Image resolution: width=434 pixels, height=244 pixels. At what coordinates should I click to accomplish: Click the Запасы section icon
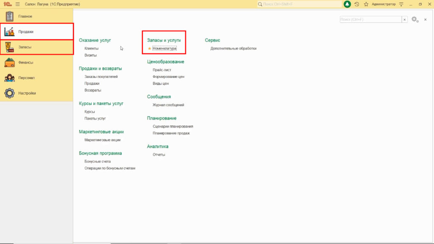click(9, 47)
